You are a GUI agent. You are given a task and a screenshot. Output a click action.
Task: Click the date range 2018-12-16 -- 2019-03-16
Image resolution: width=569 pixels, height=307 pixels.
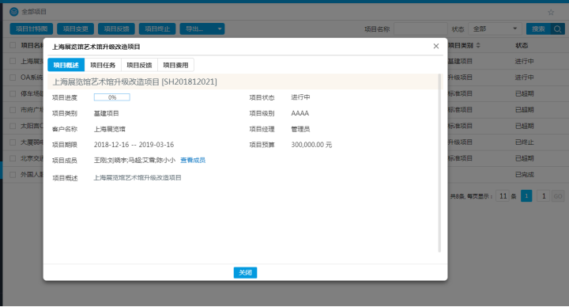coord(134,145)
